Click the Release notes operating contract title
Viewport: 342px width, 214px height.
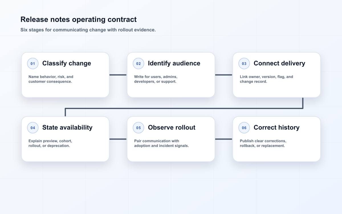pyautogui.click(x=79, y=19)
